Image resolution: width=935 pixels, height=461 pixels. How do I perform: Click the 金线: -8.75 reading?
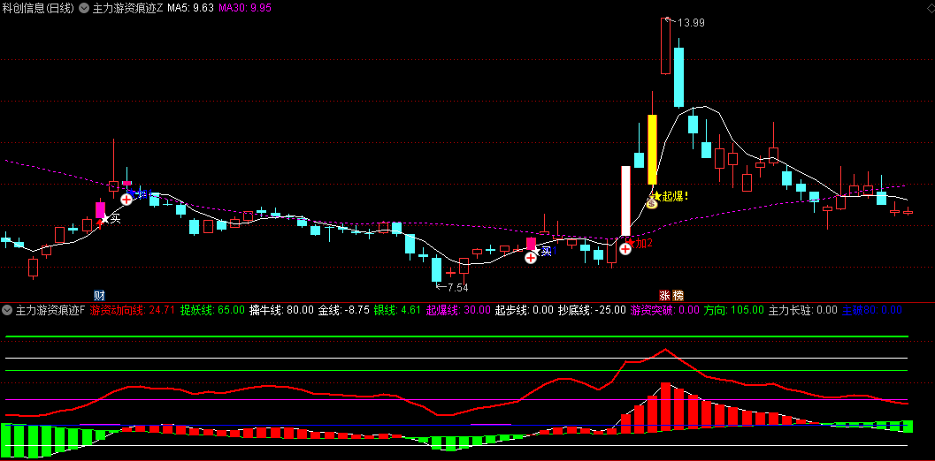[x=343, y=310]
